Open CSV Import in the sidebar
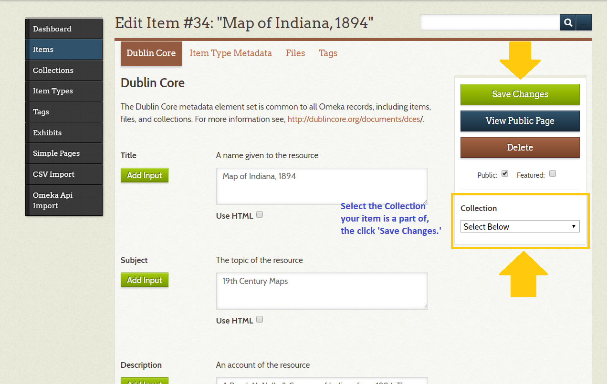 (64, 174)
